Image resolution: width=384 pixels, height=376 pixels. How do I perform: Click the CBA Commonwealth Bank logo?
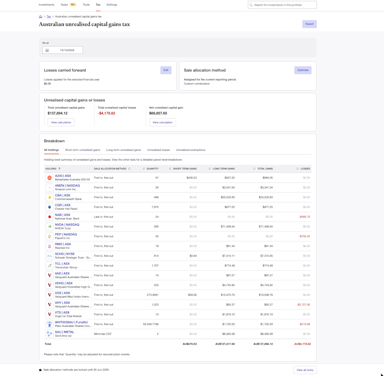pos(49,197)
